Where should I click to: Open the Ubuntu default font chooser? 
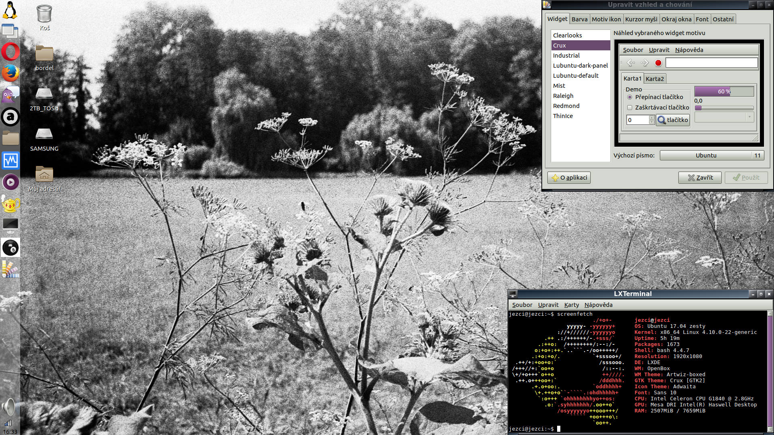[712, 155]
